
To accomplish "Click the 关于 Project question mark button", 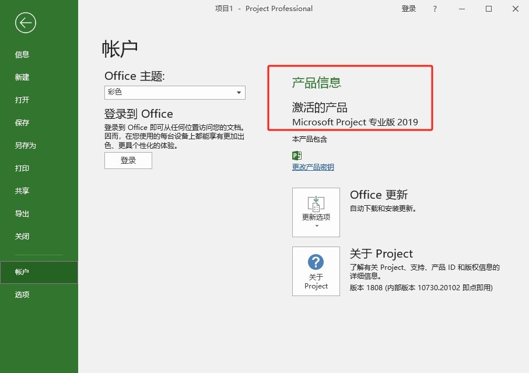I will [316, 271].
